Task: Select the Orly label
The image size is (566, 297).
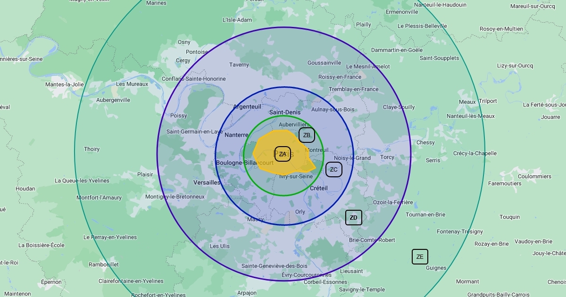Action: (x=300, y=212)
